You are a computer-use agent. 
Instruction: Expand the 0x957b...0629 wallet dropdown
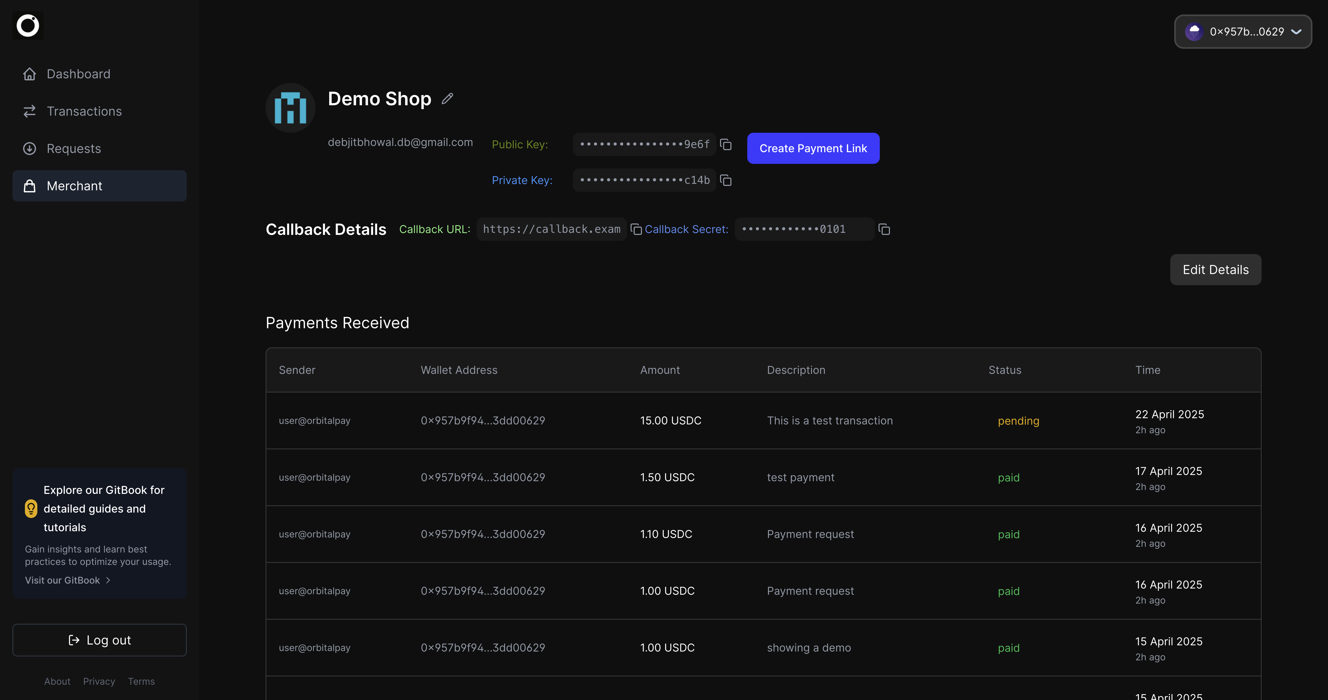pos(1243,32)
